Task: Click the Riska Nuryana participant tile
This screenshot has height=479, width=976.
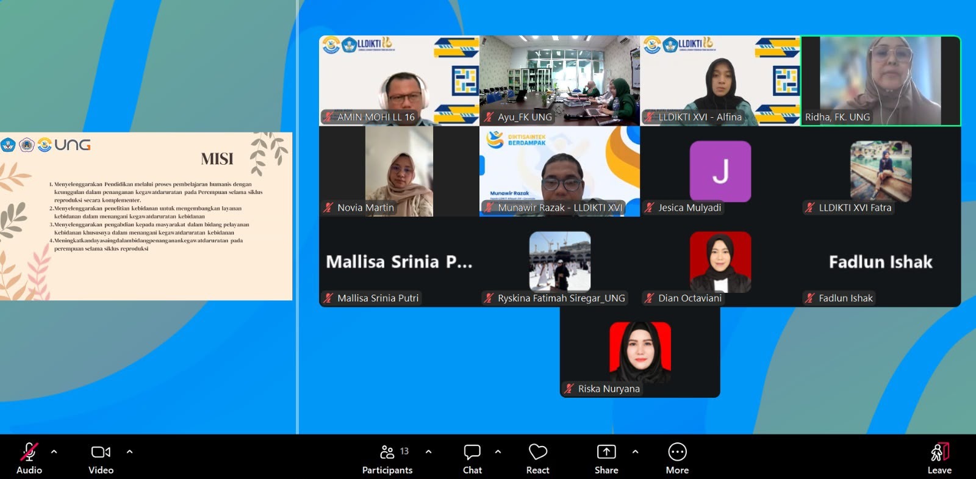Action: point(640,352)
